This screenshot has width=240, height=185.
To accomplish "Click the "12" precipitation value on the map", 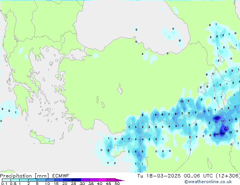I will (182, 101).
